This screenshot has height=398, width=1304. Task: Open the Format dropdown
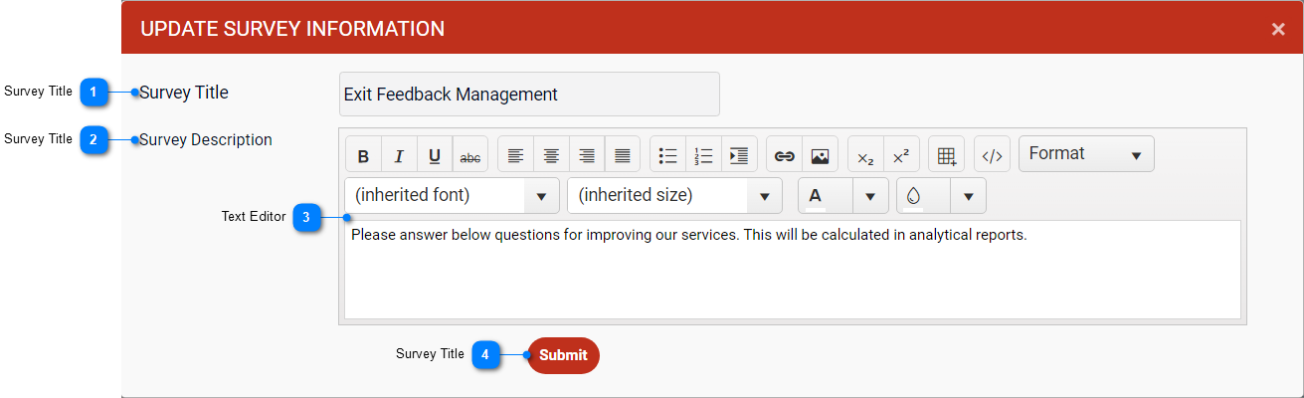pos(1086,154)
